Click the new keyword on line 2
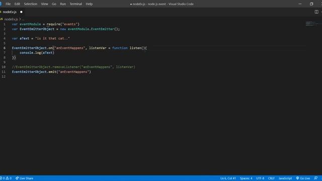Image resolution: width=322 pixels, height=181 pixels. tap(63, 29)
